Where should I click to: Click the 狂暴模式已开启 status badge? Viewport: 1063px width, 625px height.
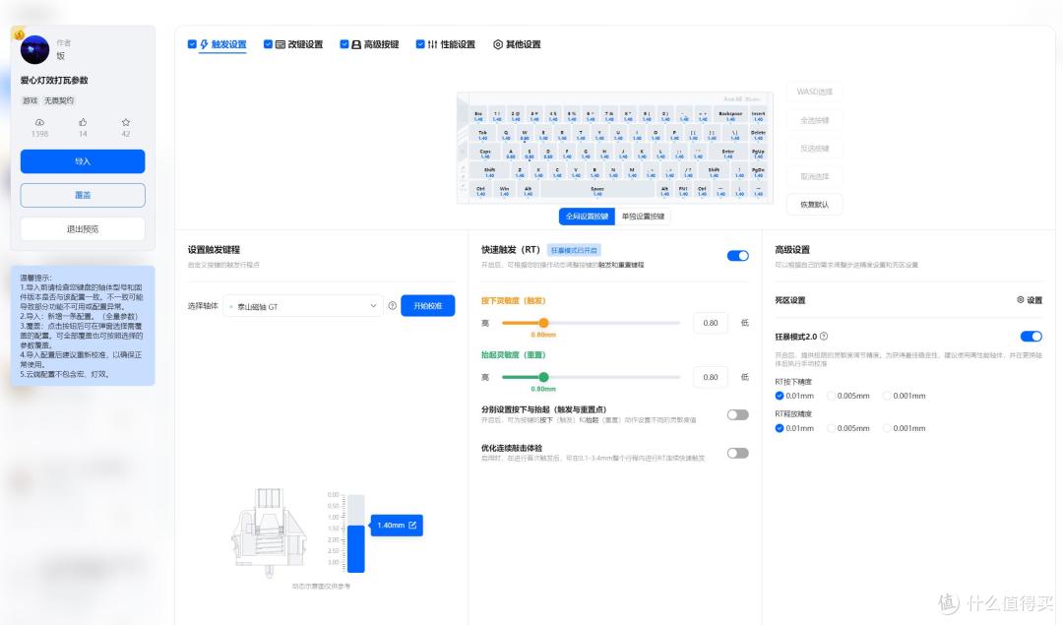[574, 250]
